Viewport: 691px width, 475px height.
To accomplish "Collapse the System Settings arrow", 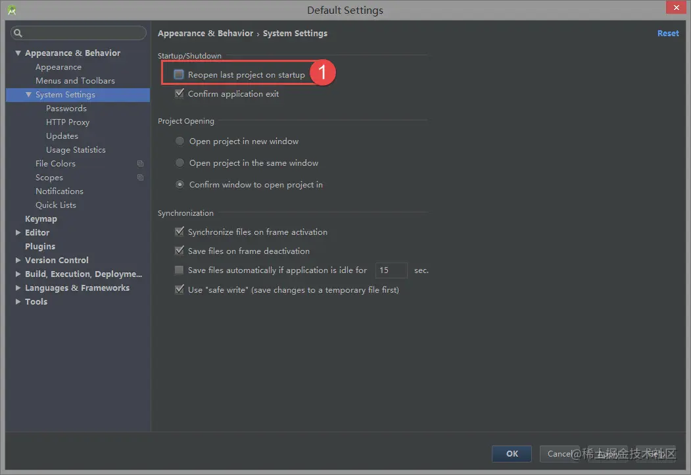I will coord(29,94).
